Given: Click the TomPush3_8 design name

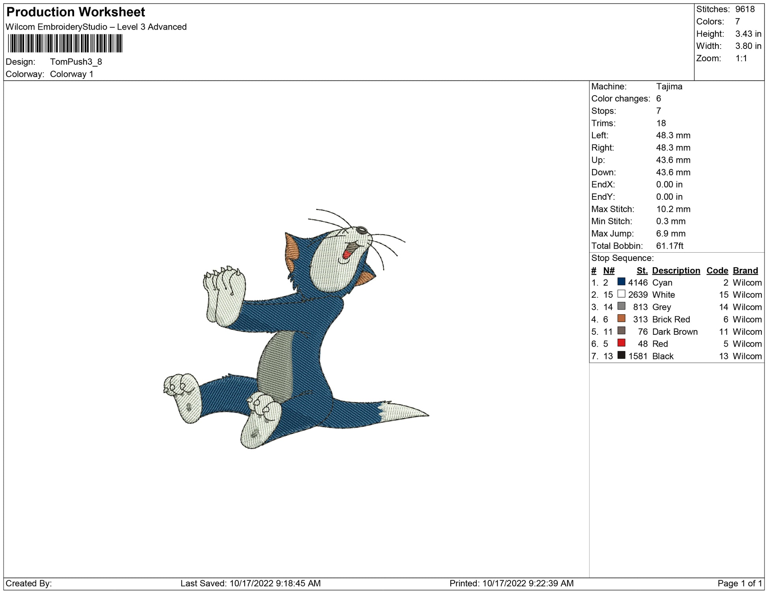Looking at the screenshot, I should pos(76,62).
